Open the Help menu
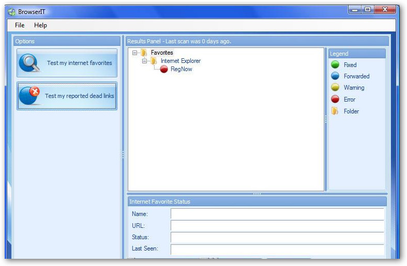This screenshot has width=407, height=266. 40,25
